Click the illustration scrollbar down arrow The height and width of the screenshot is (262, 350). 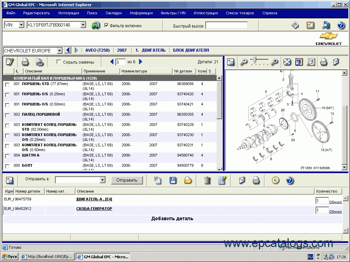click(345, 167)
